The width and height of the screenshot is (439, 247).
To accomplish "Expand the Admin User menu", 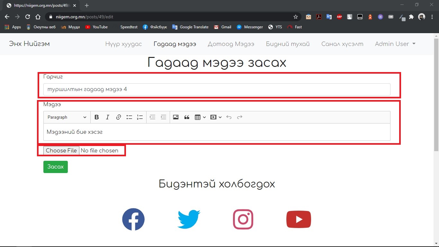I will [395, 44].
